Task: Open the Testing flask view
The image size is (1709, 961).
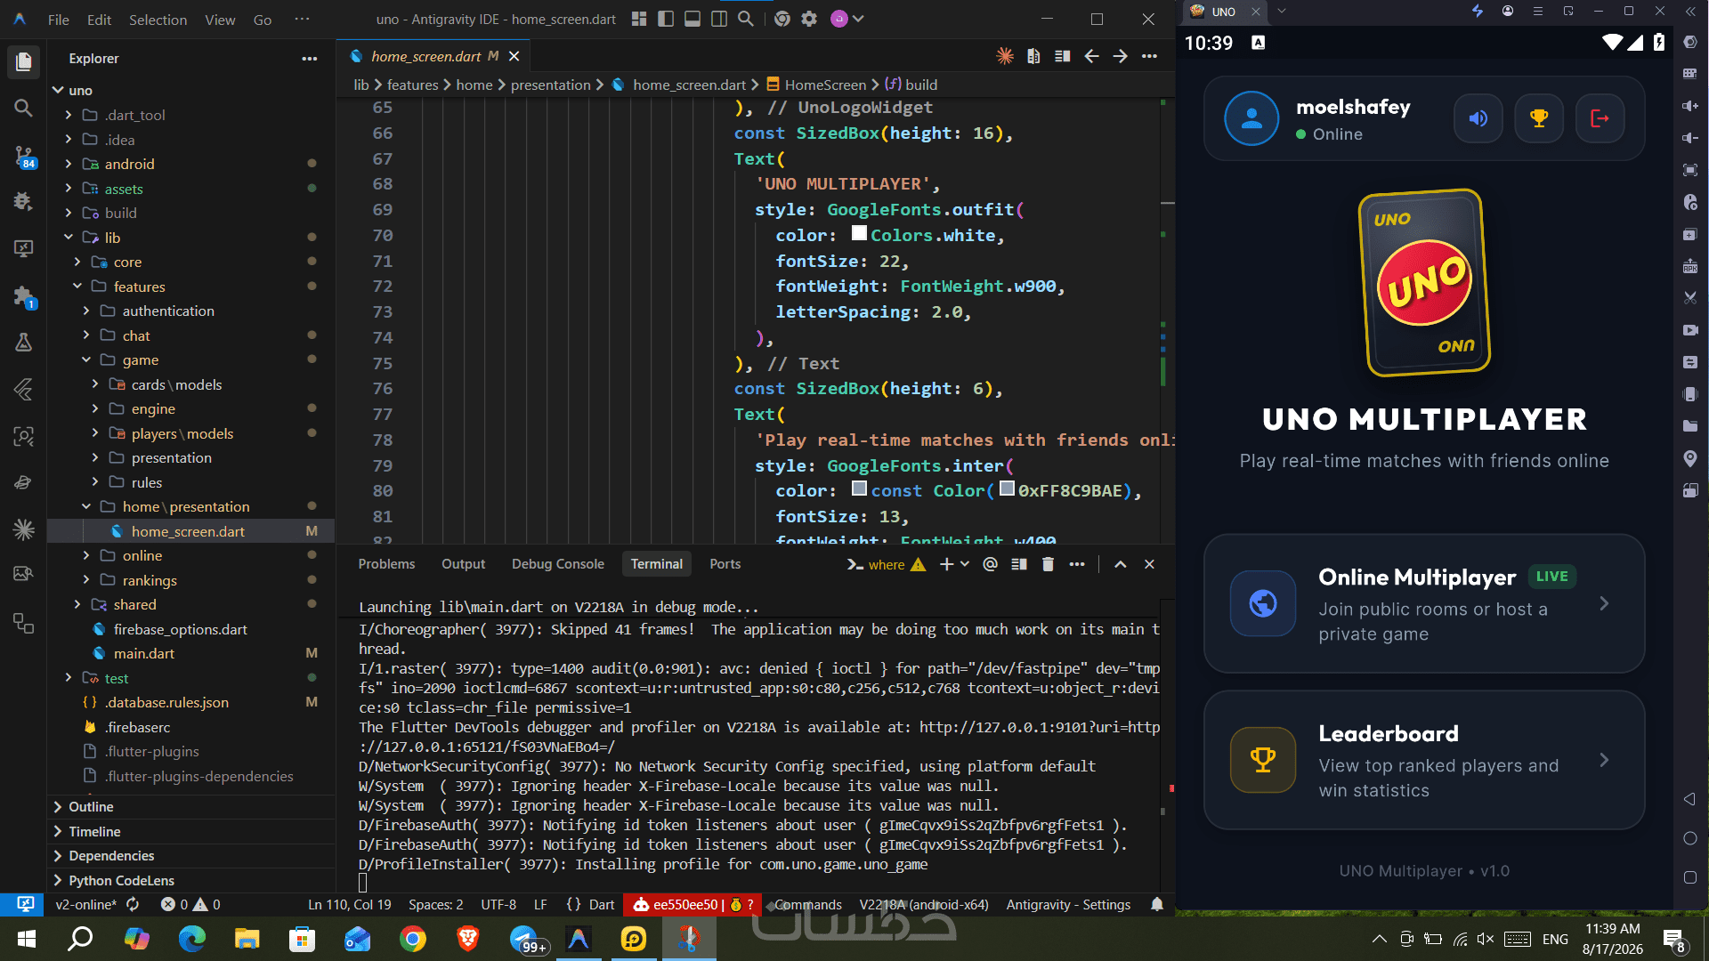Action: (x=24, y=343)
